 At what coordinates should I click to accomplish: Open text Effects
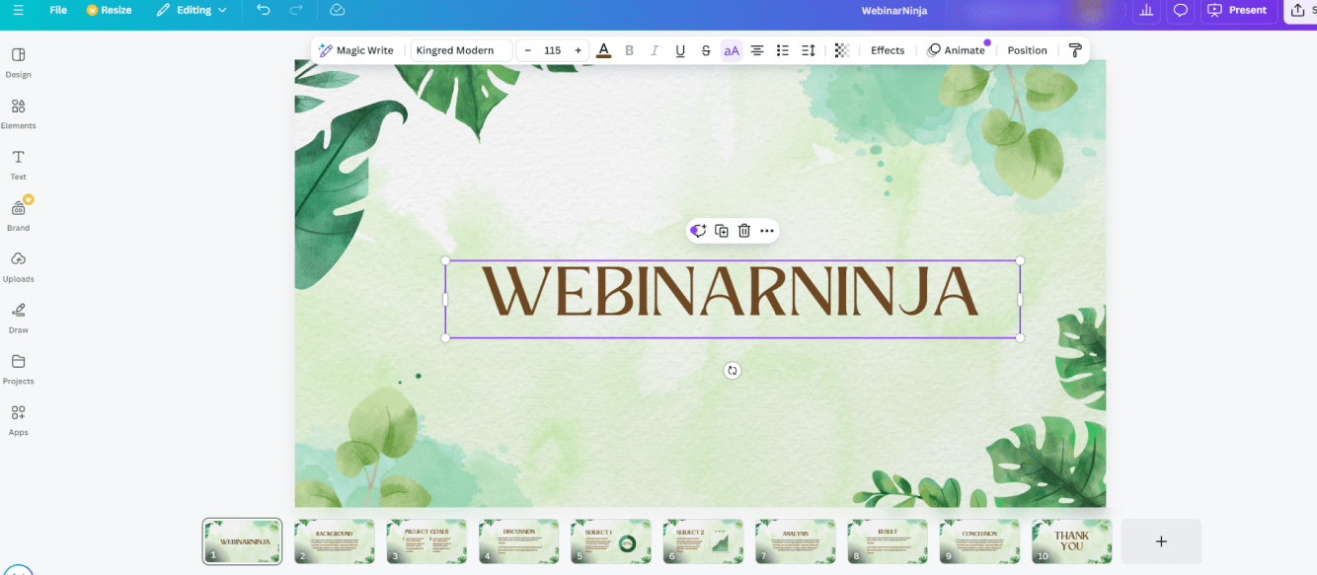[888, 50]
